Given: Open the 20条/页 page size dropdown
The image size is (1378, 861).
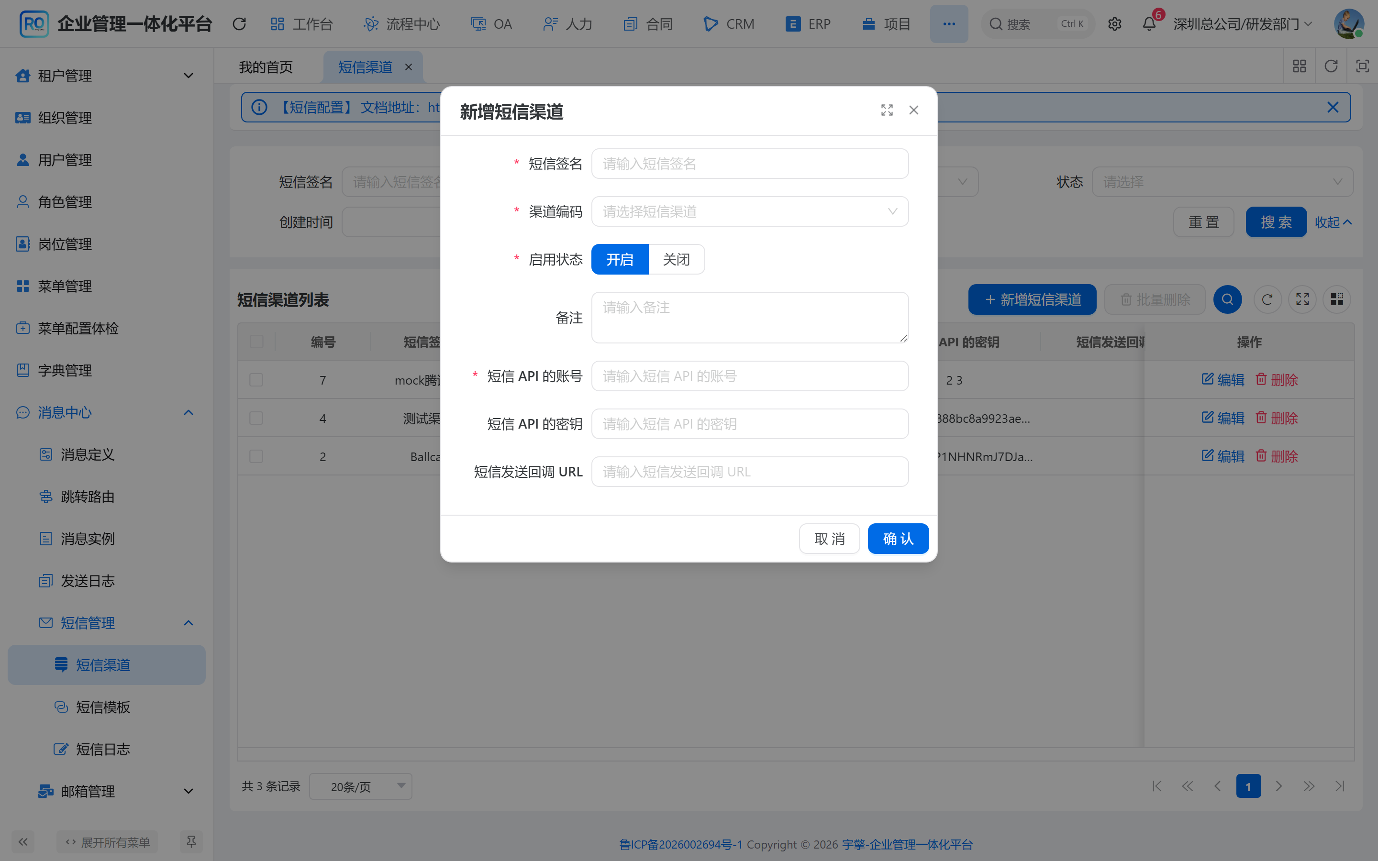Looking at the screenshot, I should point(360,786).
